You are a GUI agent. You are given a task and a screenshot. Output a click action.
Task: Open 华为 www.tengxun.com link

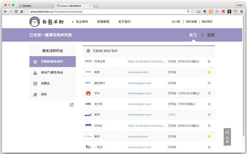(140, 93)
